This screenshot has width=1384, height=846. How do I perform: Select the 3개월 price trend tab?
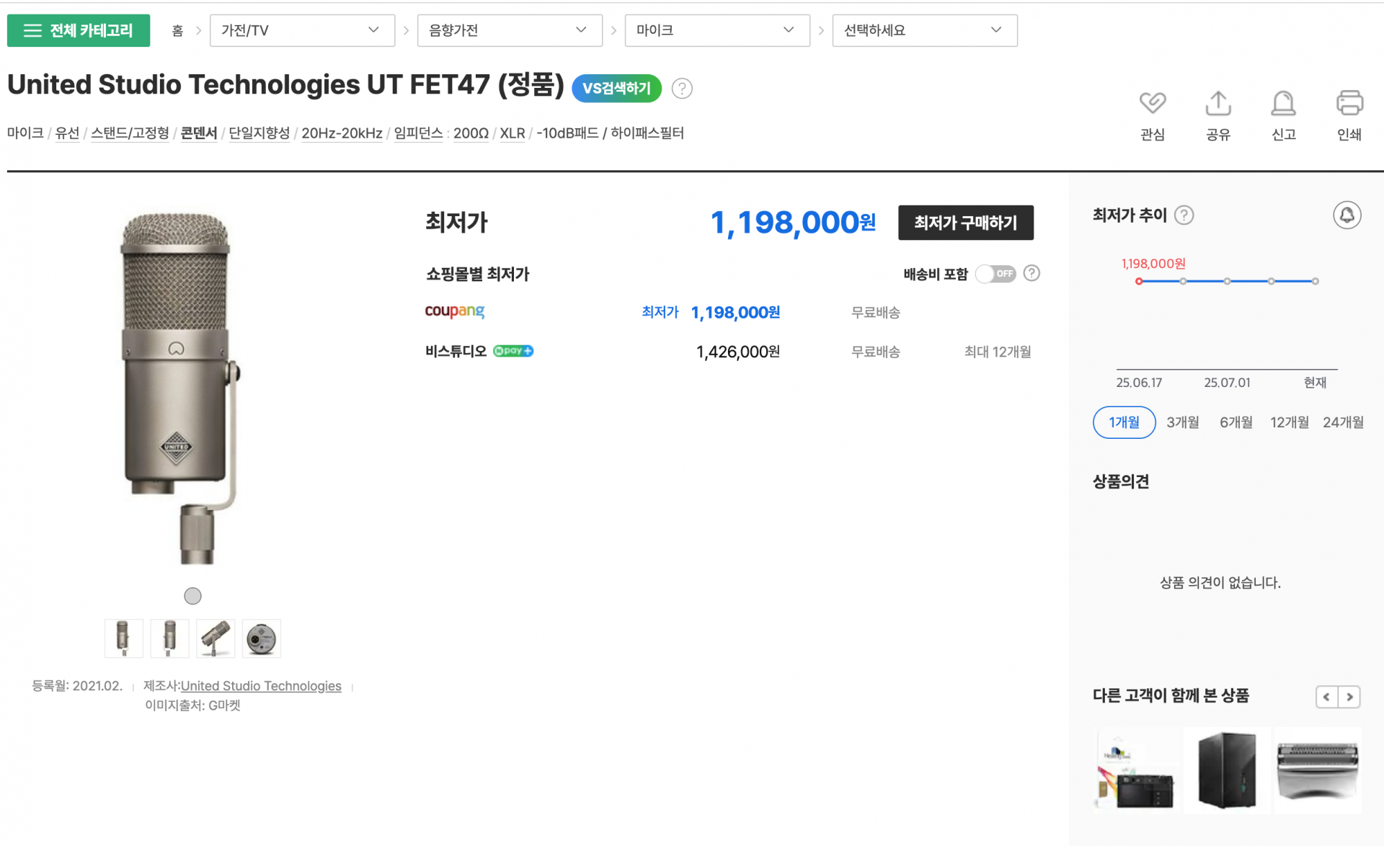pos(1183,422)
